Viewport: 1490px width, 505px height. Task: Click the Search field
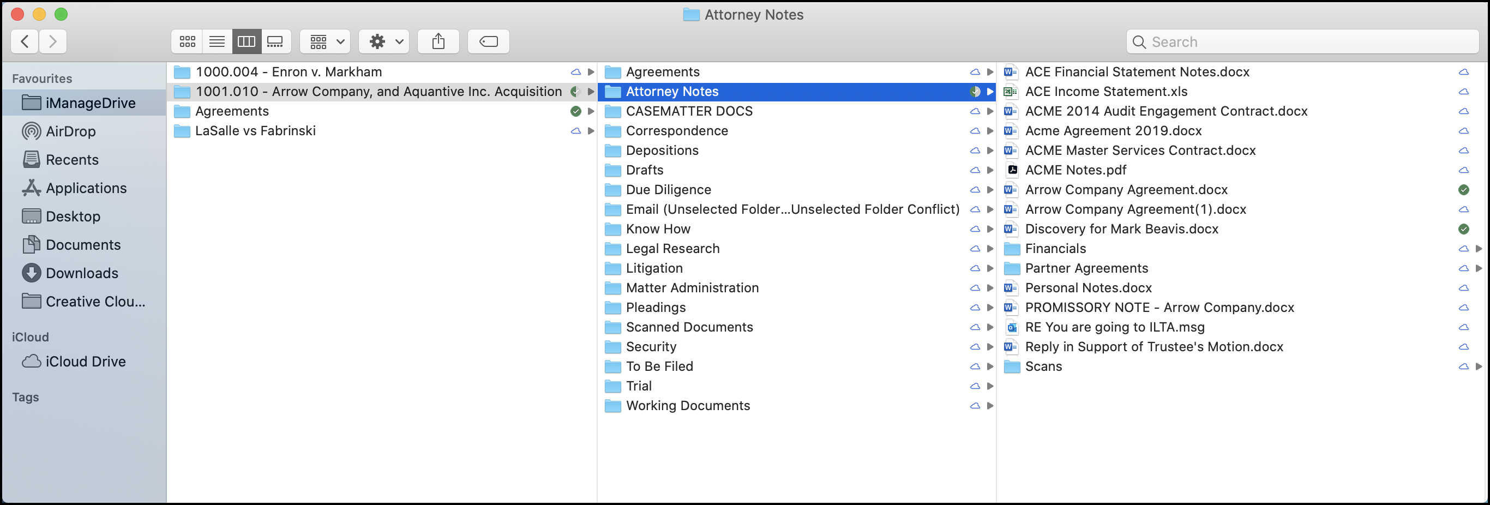pos(1301,41)
